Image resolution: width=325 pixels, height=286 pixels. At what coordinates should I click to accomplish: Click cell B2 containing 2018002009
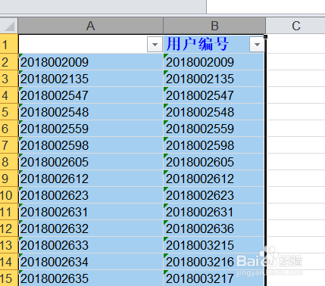coord(214,62)
